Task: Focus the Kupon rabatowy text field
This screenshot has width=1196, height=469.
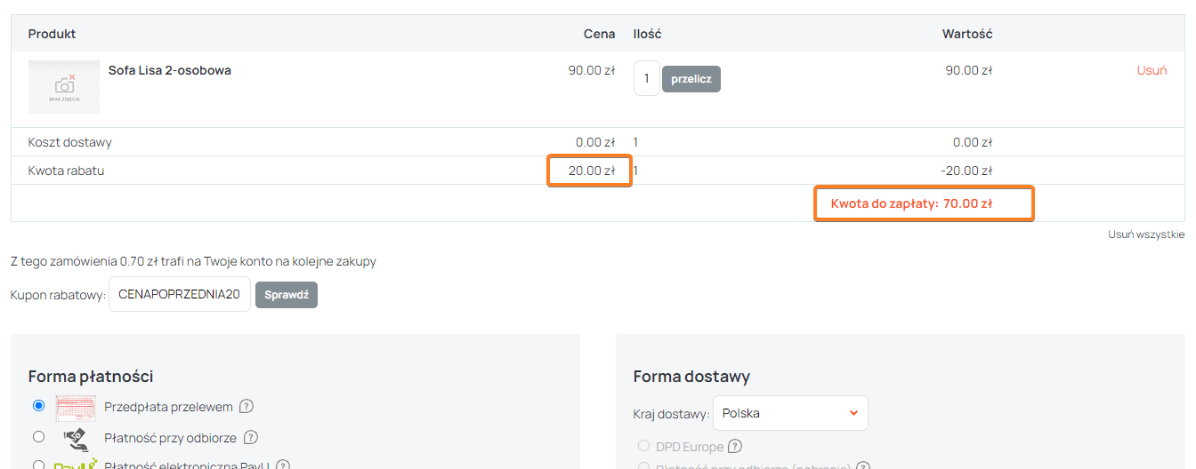Action: [179, 295]
